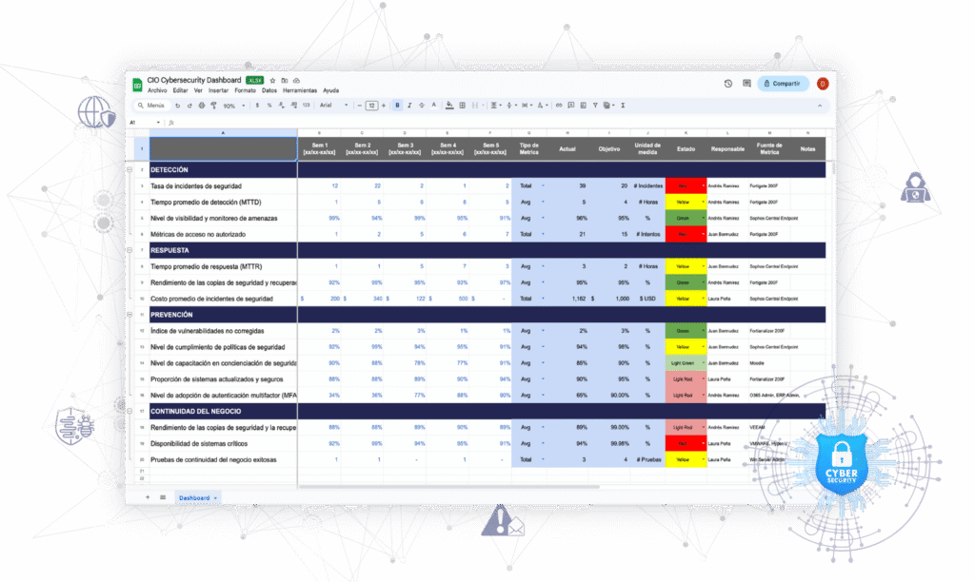Click the add new sheet plus button
Screen dimensions: 975x582
148,497
